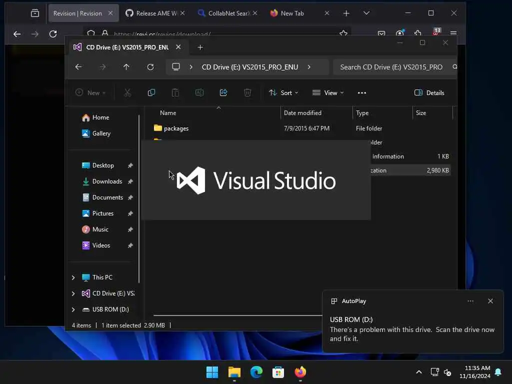
Task: Open AutoPlay notification options ellipsis
Action: [x=470, y=301]
